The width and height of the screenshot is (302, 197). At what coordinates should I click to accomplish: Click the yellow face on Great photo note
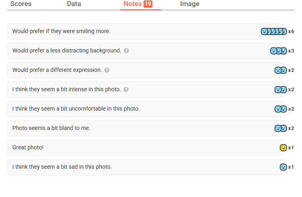click(283, 148)
